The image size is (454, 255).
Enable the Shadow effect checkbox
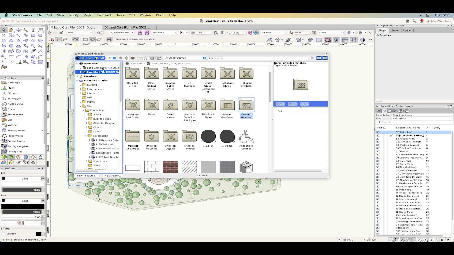(4, 234)
